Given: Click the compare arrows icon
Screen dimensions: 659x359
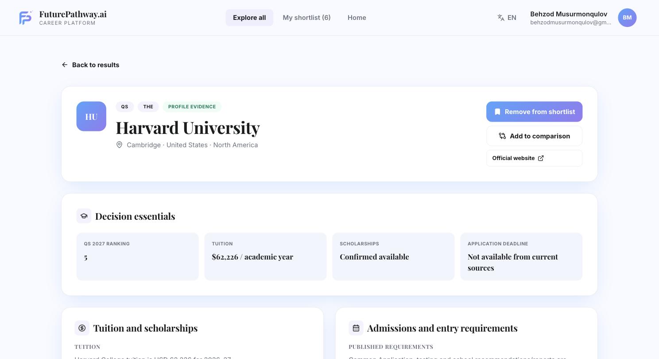Looking at the screenshot, I should (502, 136).
